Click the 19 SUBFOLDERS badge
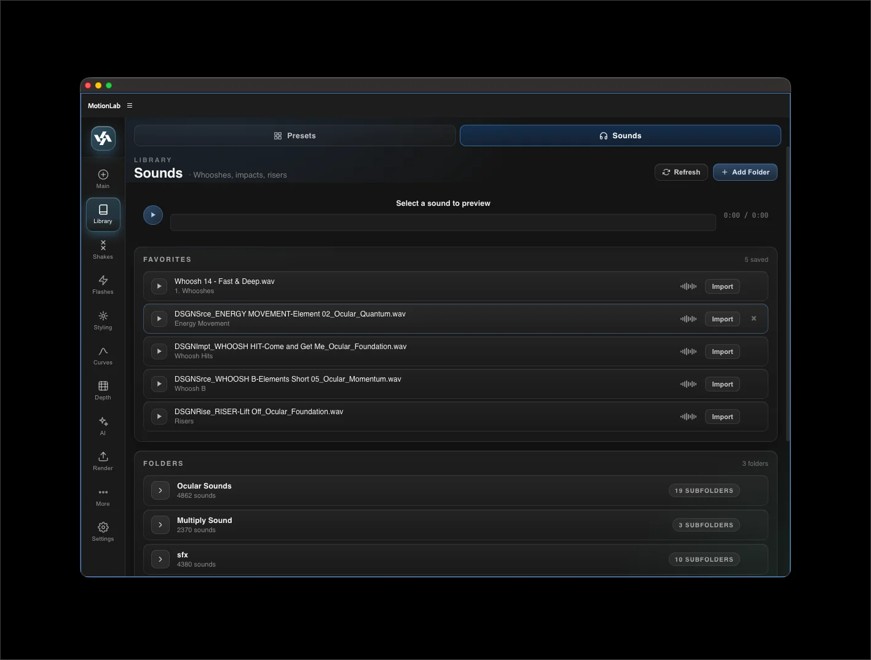This screenshot has width=871, height=660. click(x=704, y=490)
